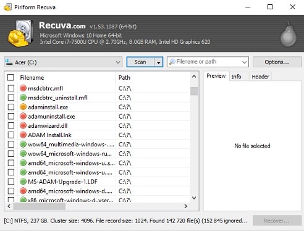Click the drive icon next to Acer (C:)

click(9, 62)
